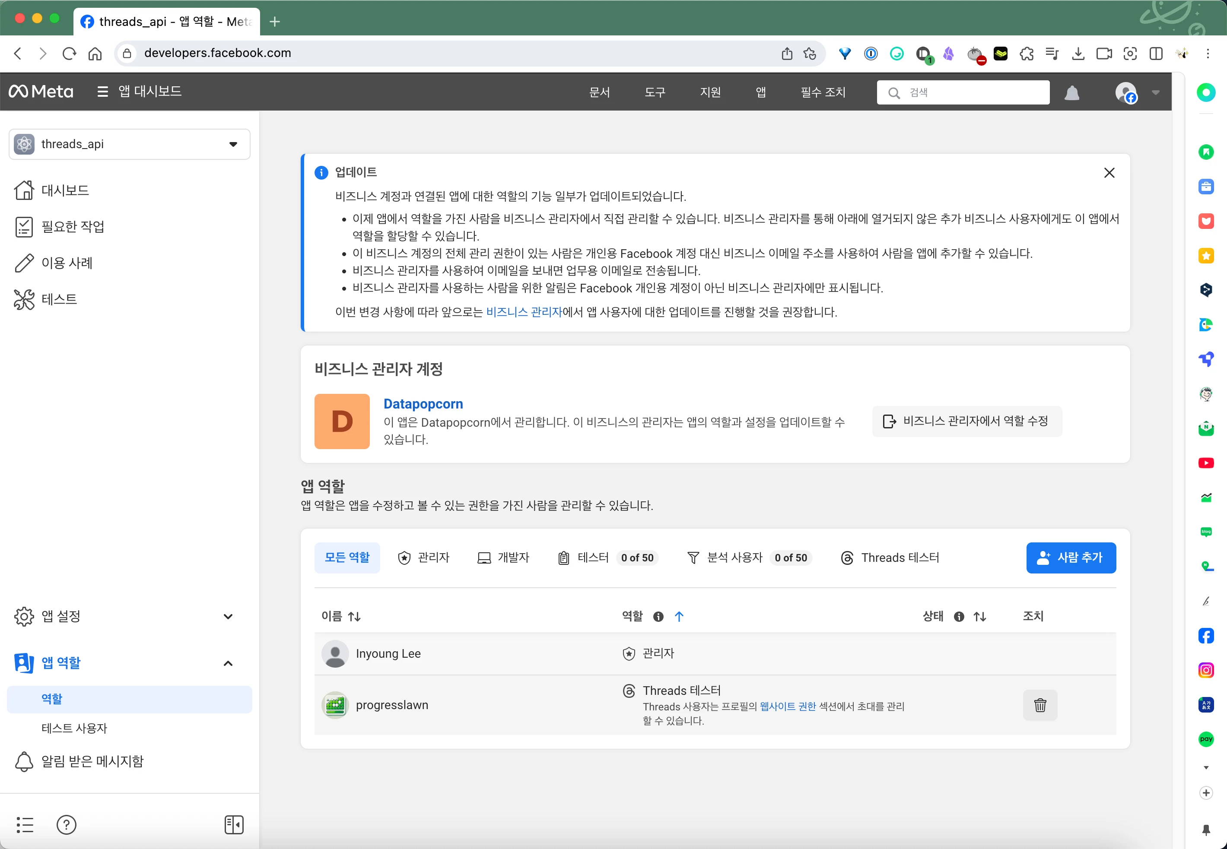Open the extensions puzzle icon
Image resolution: width=1227 pixels, height=849 pixels.
(1027, 53)
